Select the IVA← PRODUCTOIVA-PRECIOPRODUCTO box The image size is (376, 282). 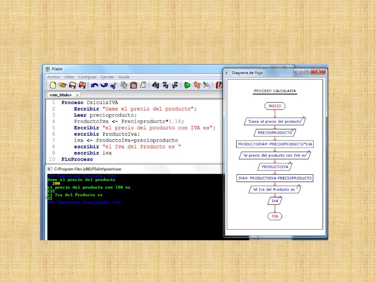pyautogui.click(x=275, y=178)
